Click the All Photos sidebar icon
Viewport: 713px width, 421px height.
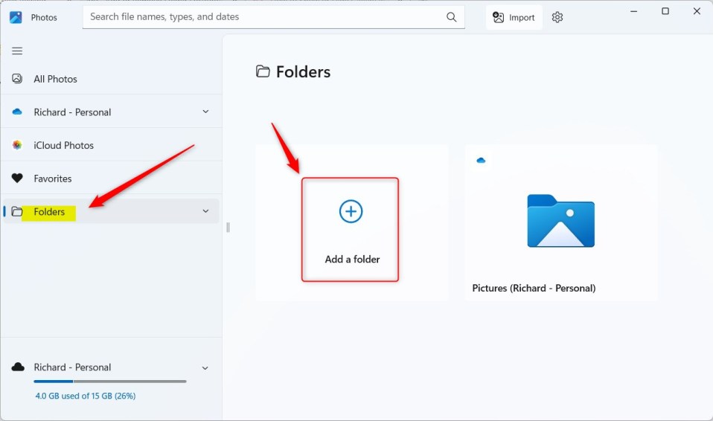pos(17,79)
